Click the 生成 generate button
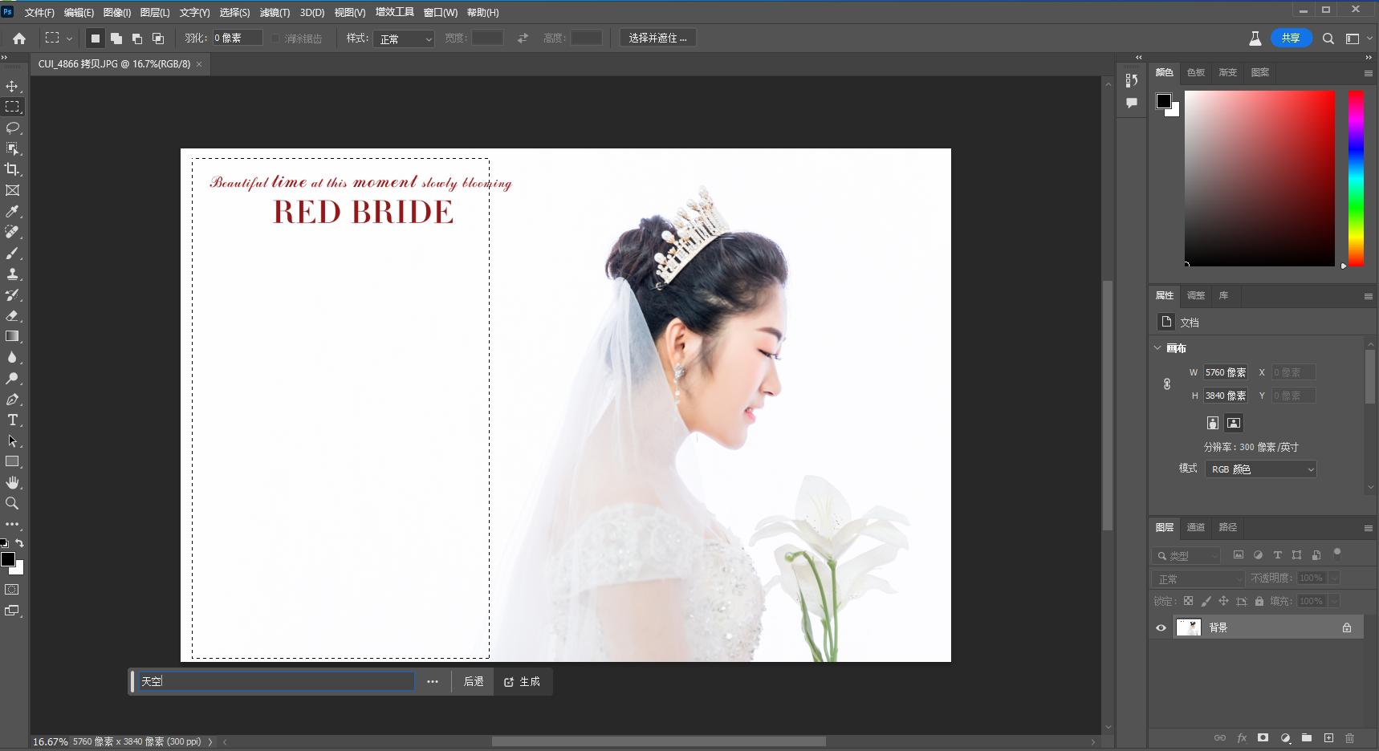The image size is (1379, 751). tap(523, 682)
